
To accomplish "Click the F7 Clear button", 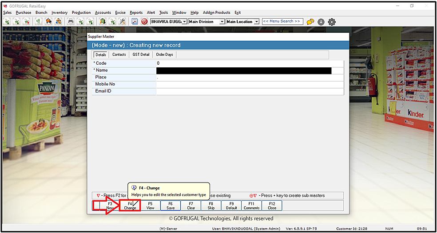I will click(x=191, y=206).
